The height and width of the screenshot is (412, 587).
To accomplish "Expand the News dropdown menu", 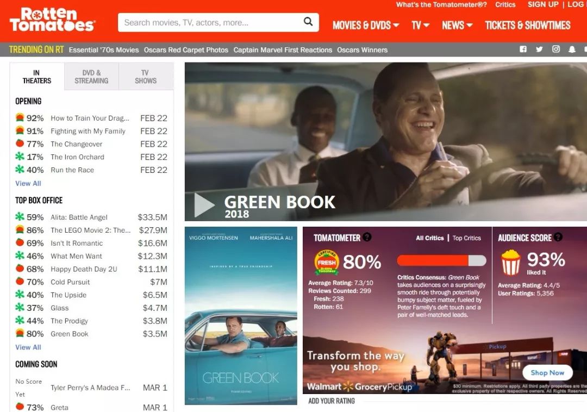I will 457,25.
